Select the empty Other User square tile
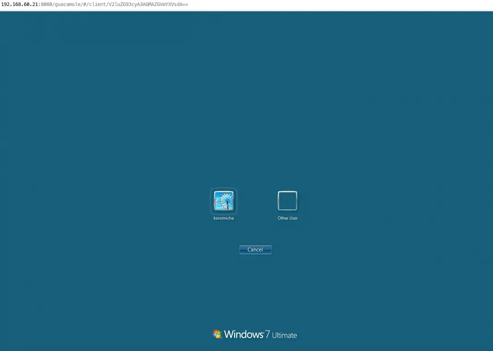The height and width of the screenshot is (351, 493). (x=287, y=200)
